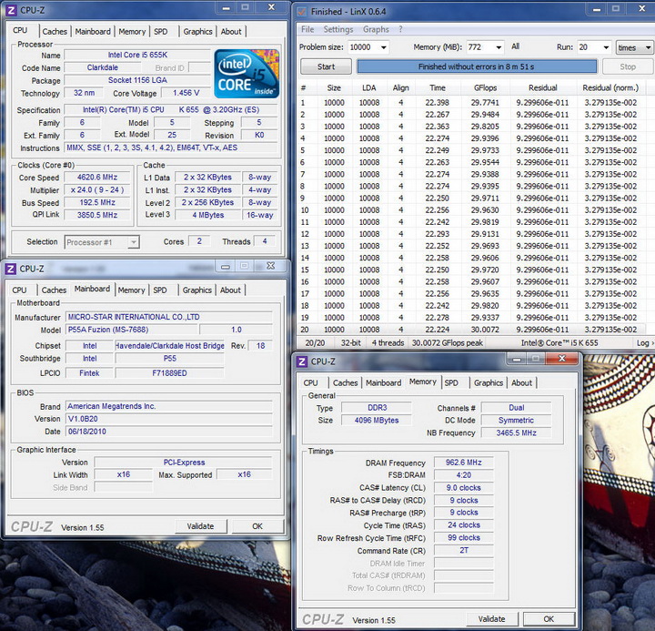Click the CPU-Z Z icon in Mainboard window title
Viewport: 655px width, 631px height.
(x=11, y=269)
